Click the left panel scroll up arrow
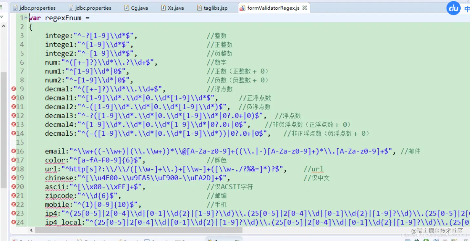This screenshot has height=241, width=470. [x=4, y=26]
